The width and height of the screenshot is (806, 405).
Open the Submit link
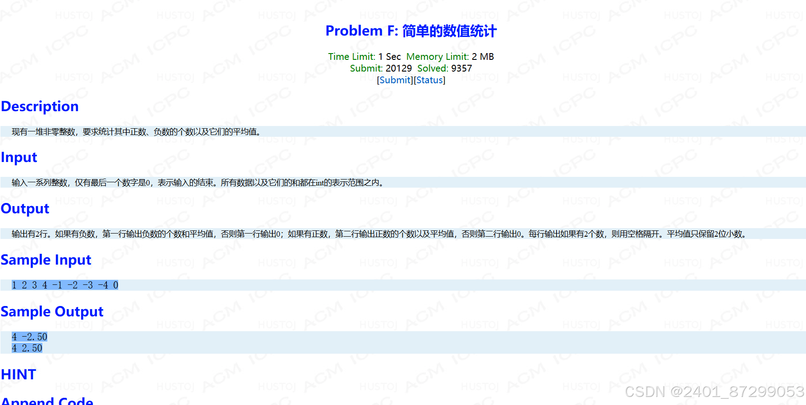[395, 80]
